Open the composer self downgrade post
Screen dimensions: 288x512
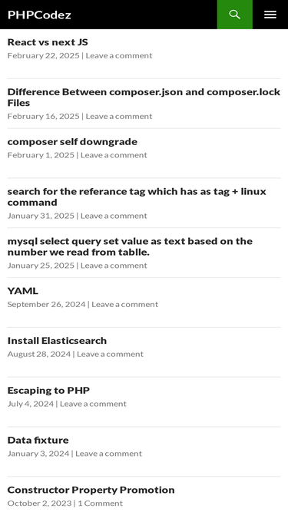click(72, 142)
